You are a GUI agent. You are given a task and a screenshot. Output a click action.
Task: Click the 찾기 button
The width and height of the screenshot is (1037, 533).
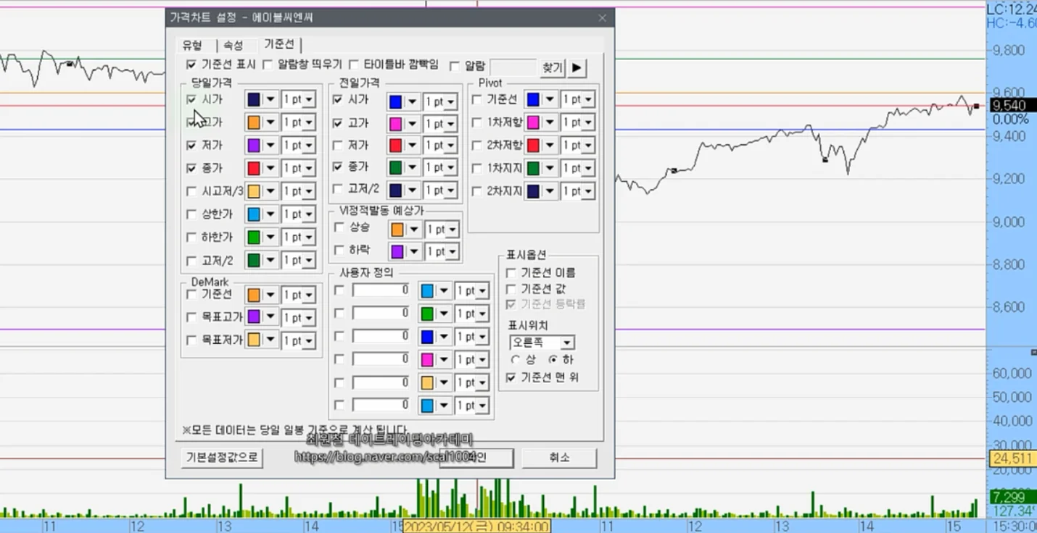pyautogui.click(x=552, y=67)
